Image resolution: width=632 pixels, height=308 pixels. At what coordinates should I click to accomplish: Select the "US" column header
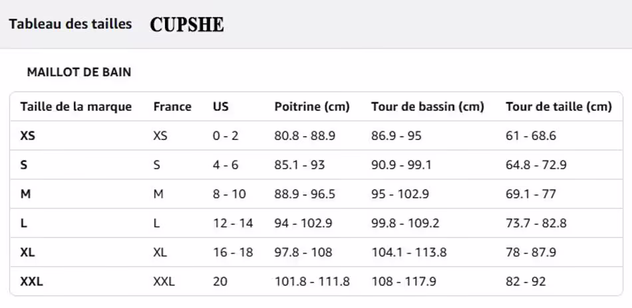point(220,106)
